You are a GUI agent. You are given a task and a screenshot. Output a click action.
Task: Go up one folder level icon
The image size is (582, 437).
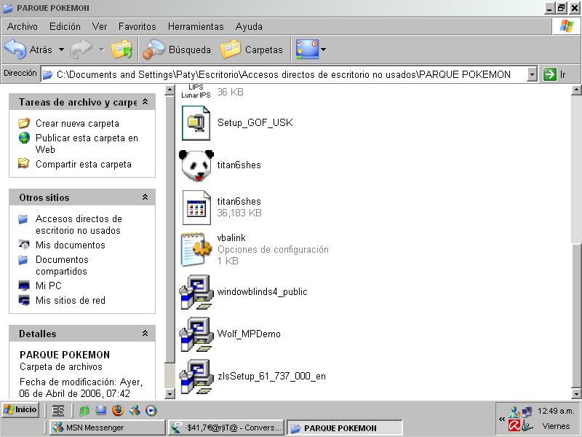(x=121, y=49)
